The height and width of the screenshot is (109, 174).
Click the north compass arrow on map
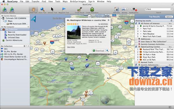tap(34, 19)
